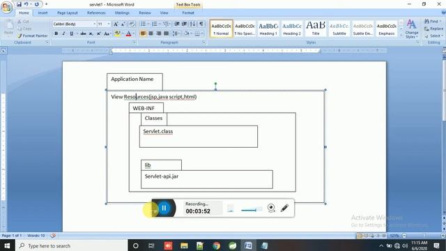Align text to the right
The width and height of the screenshot is (446, 251).
coord(158,33)
